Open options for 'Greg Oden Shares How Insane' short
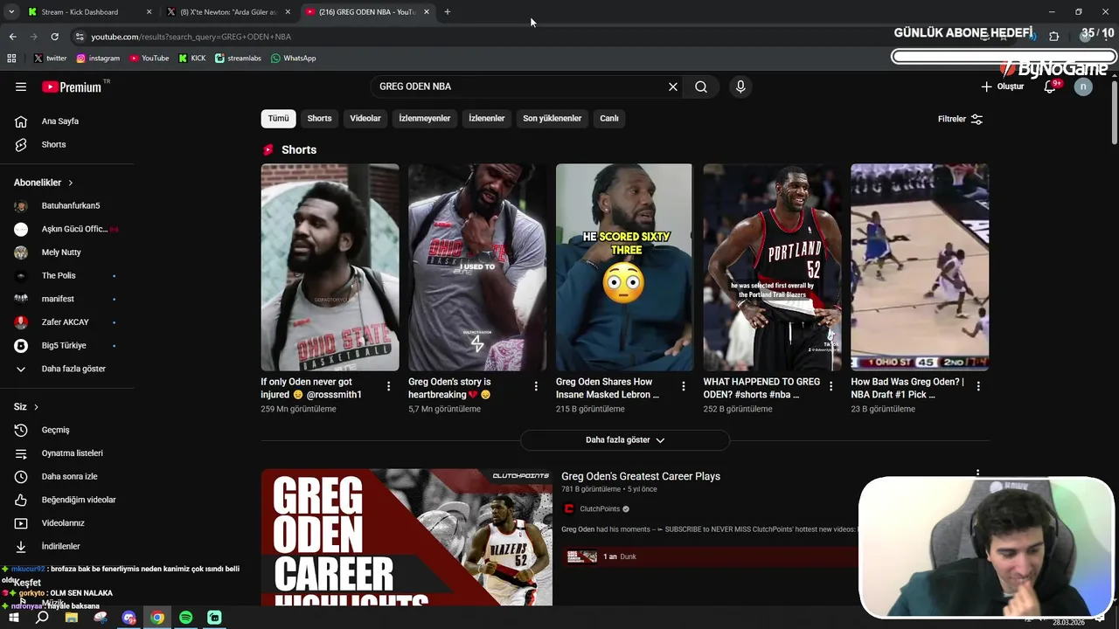Screen dimensions: 1119x629 click(x=684, y=386)
